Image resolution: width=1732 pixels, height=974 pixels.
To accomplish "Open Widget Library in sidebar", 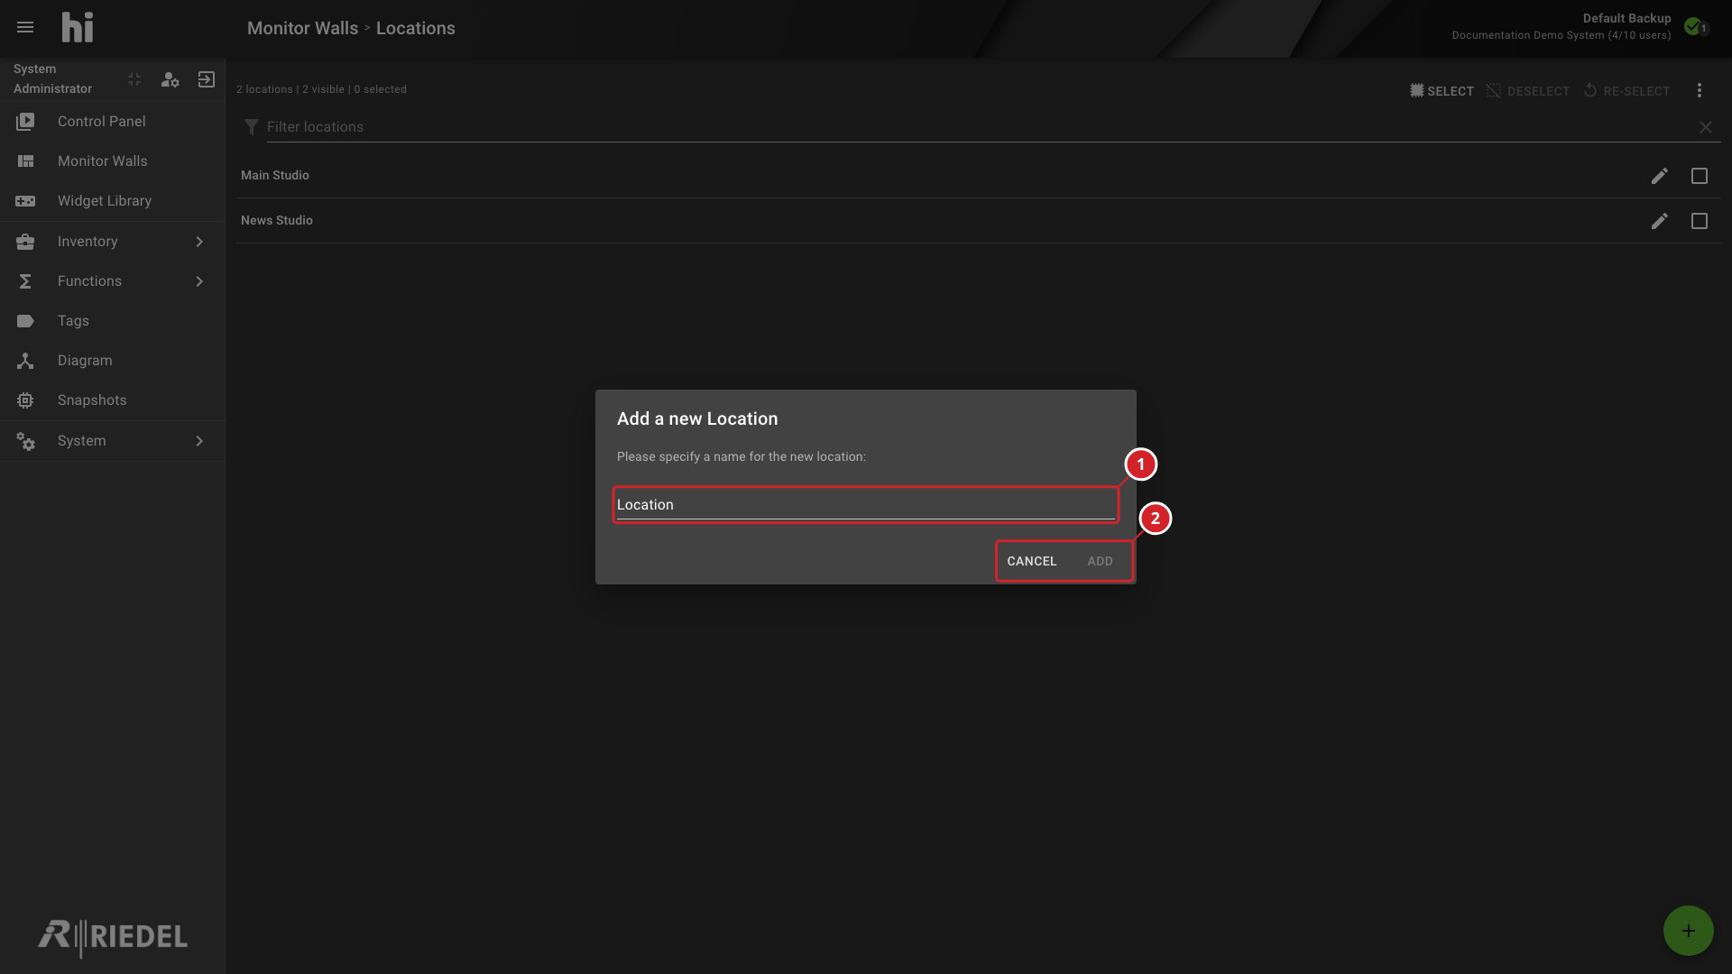I will pos(112,200).
